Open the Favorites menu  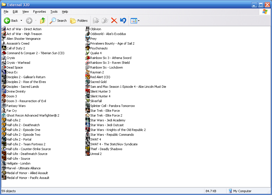[40, 12]
